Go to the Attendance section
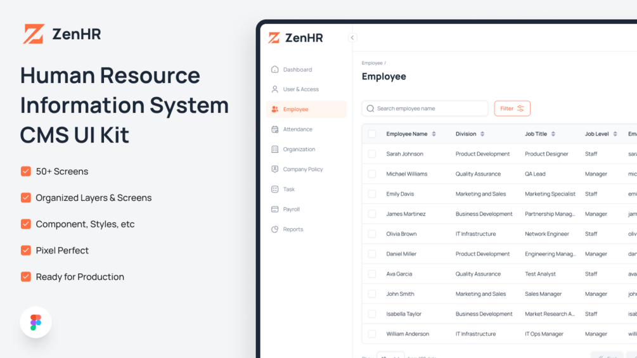The height and width of the screenshot is (358, 637). (x=306, y=129)
